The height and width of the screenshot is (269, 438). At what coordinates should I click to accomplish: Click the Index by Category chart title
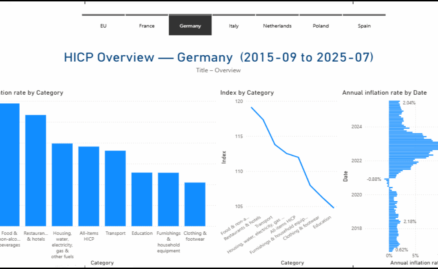[x=247, y=93]
